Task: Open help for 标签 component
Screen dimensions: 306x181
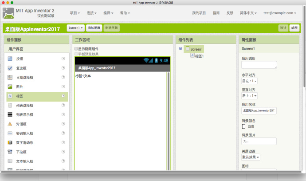Action: click(x=63, y=96)
